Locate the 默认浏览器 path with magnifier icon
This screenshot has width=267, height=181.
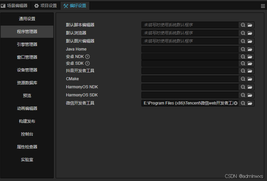(x=243, y=33)
